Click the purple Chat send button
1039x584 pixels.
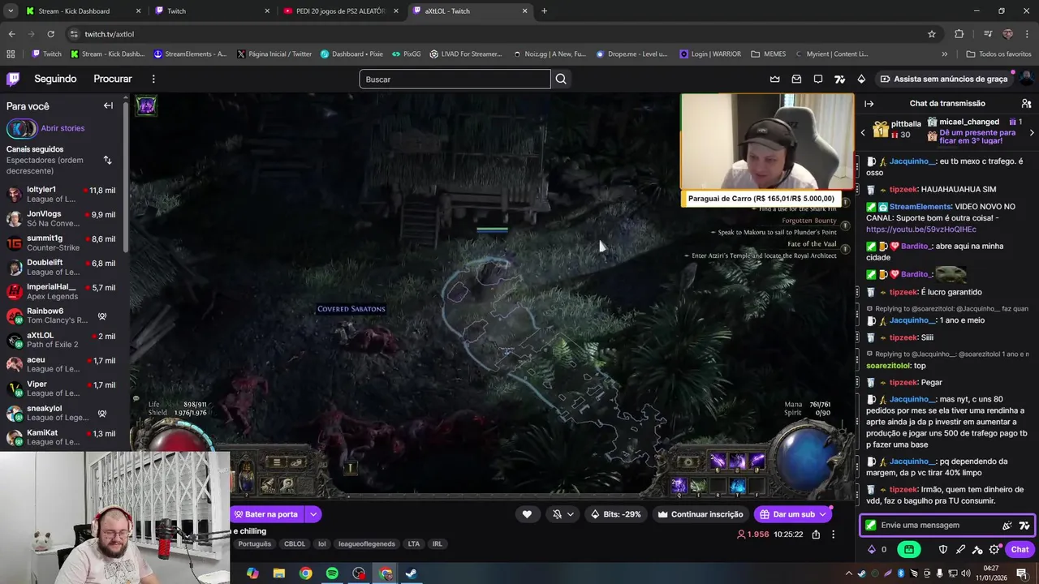click(x=1020, y=549)
